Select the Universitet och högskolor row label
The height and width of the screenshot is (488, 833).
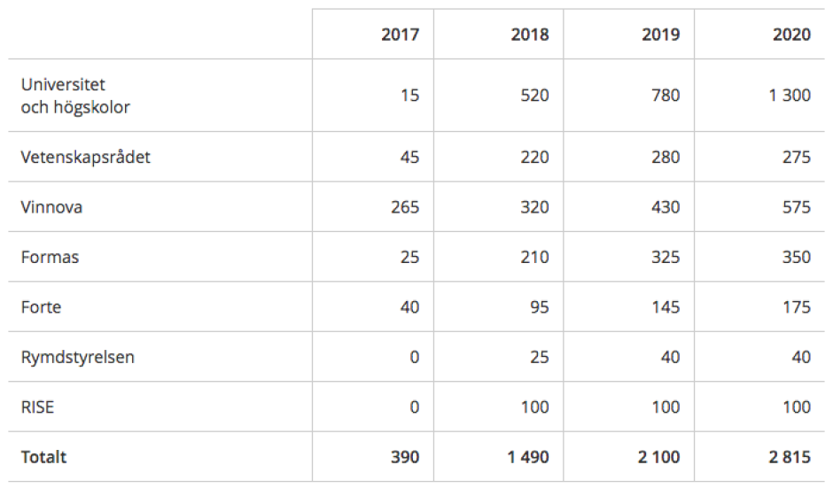pyautogui.click(x=75, y=96)
